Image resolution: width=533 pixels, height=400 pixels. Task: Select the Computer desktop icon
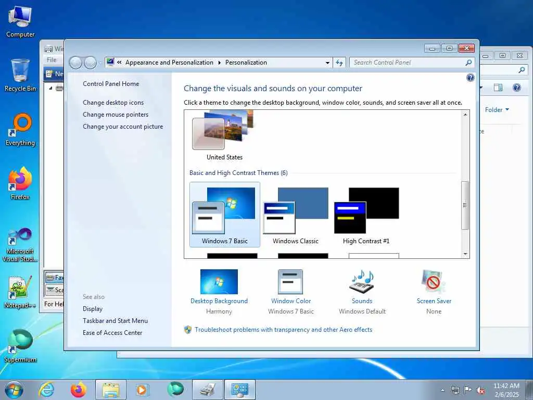[20, 22]
